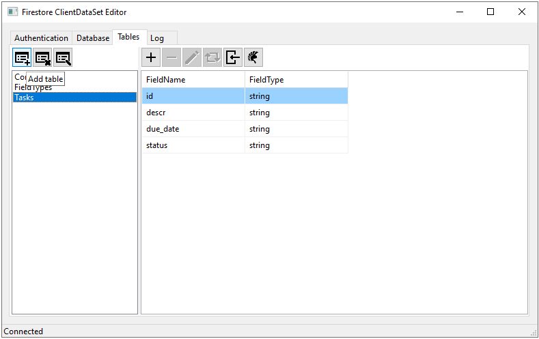Screen dimensions: 539x339
Task: Click the FieldName column header
Action: 193,80
